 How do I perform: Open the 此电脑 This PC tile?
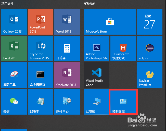pos(96,102)
